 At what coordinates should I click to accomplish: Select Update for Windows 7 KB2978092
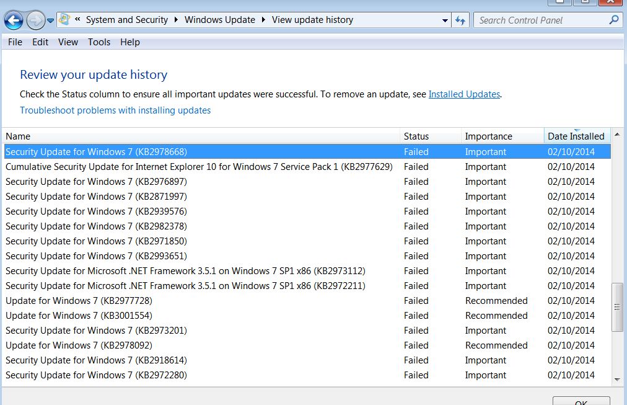click(x=307, y=345)
